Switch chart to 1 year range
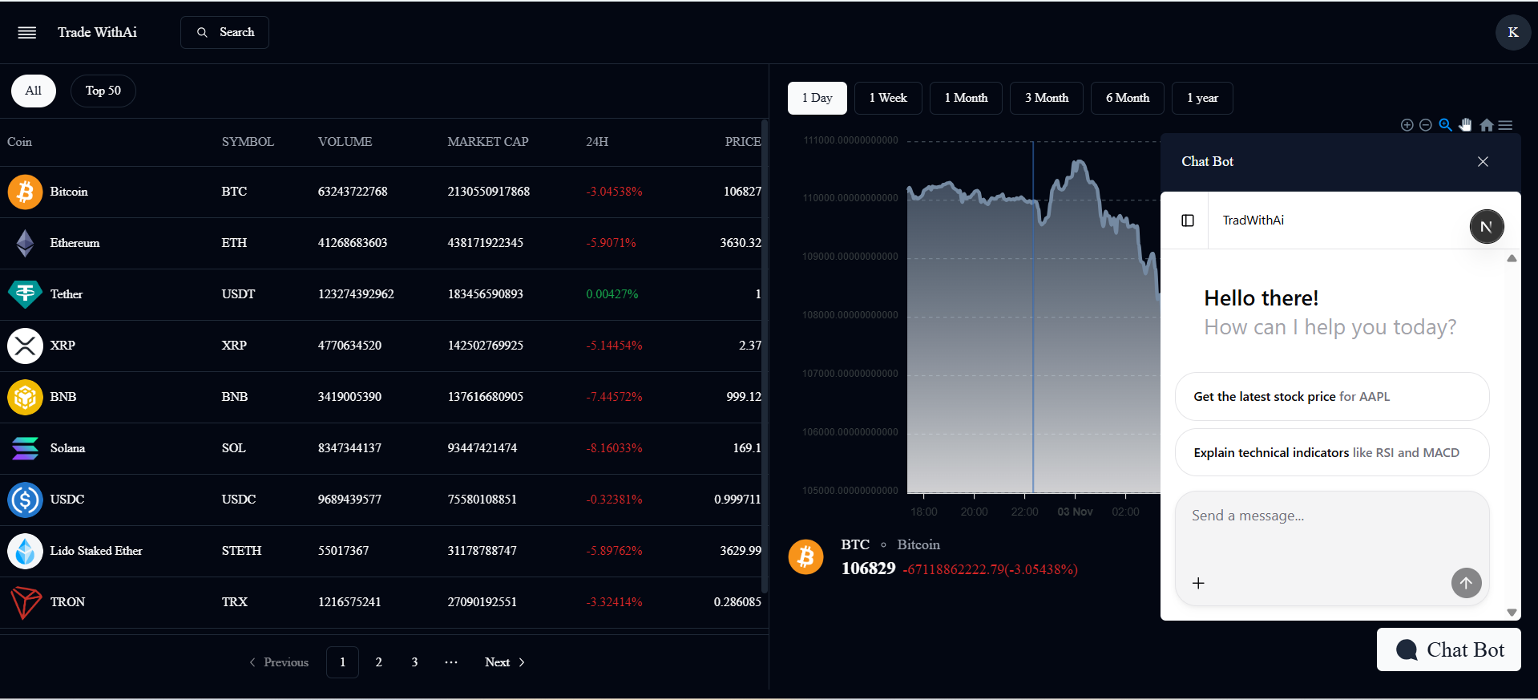This screenshot has width=1538, height=700. point(1202,98)
